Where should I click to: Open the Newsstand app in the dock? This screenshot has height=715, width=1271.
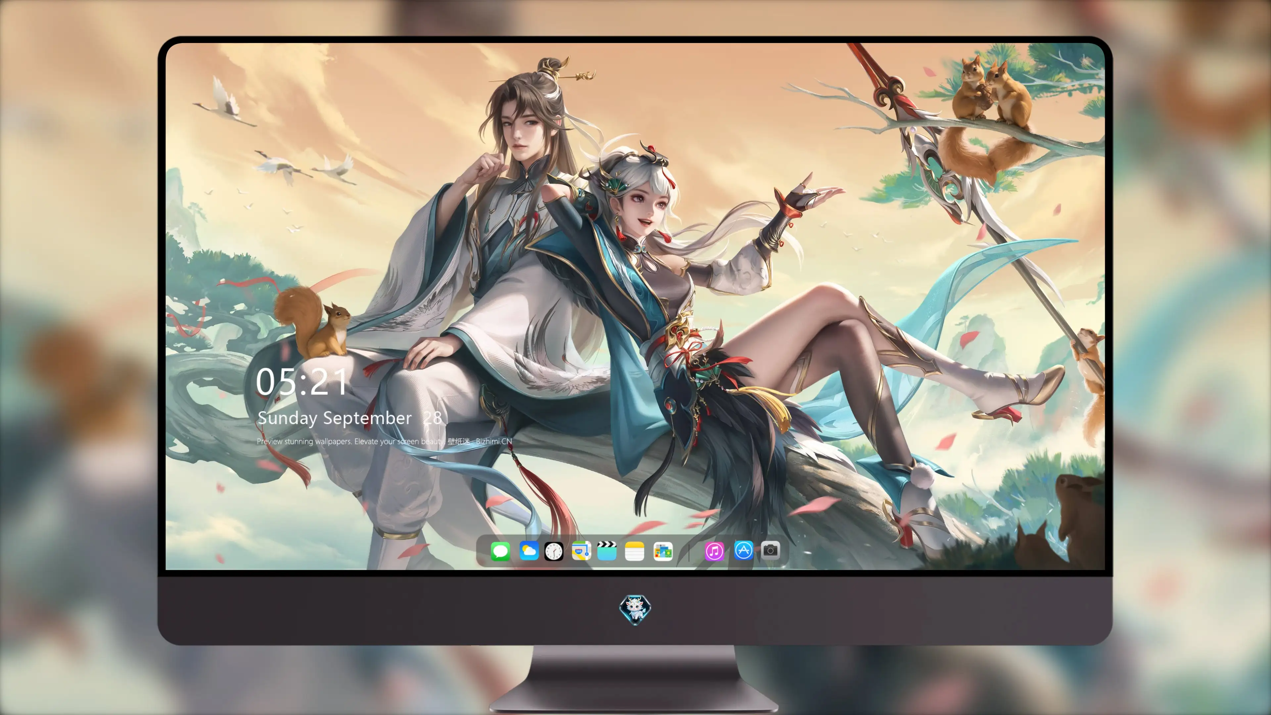click(663, 551)
